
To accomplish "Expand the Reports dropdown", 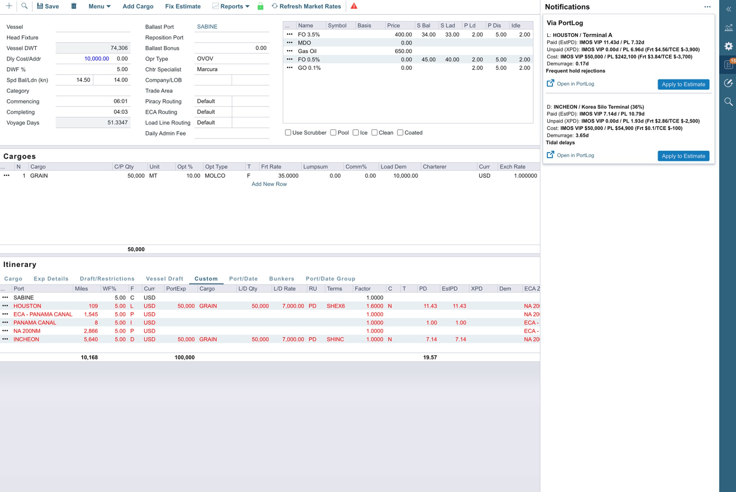I will (x=234, y=6).
